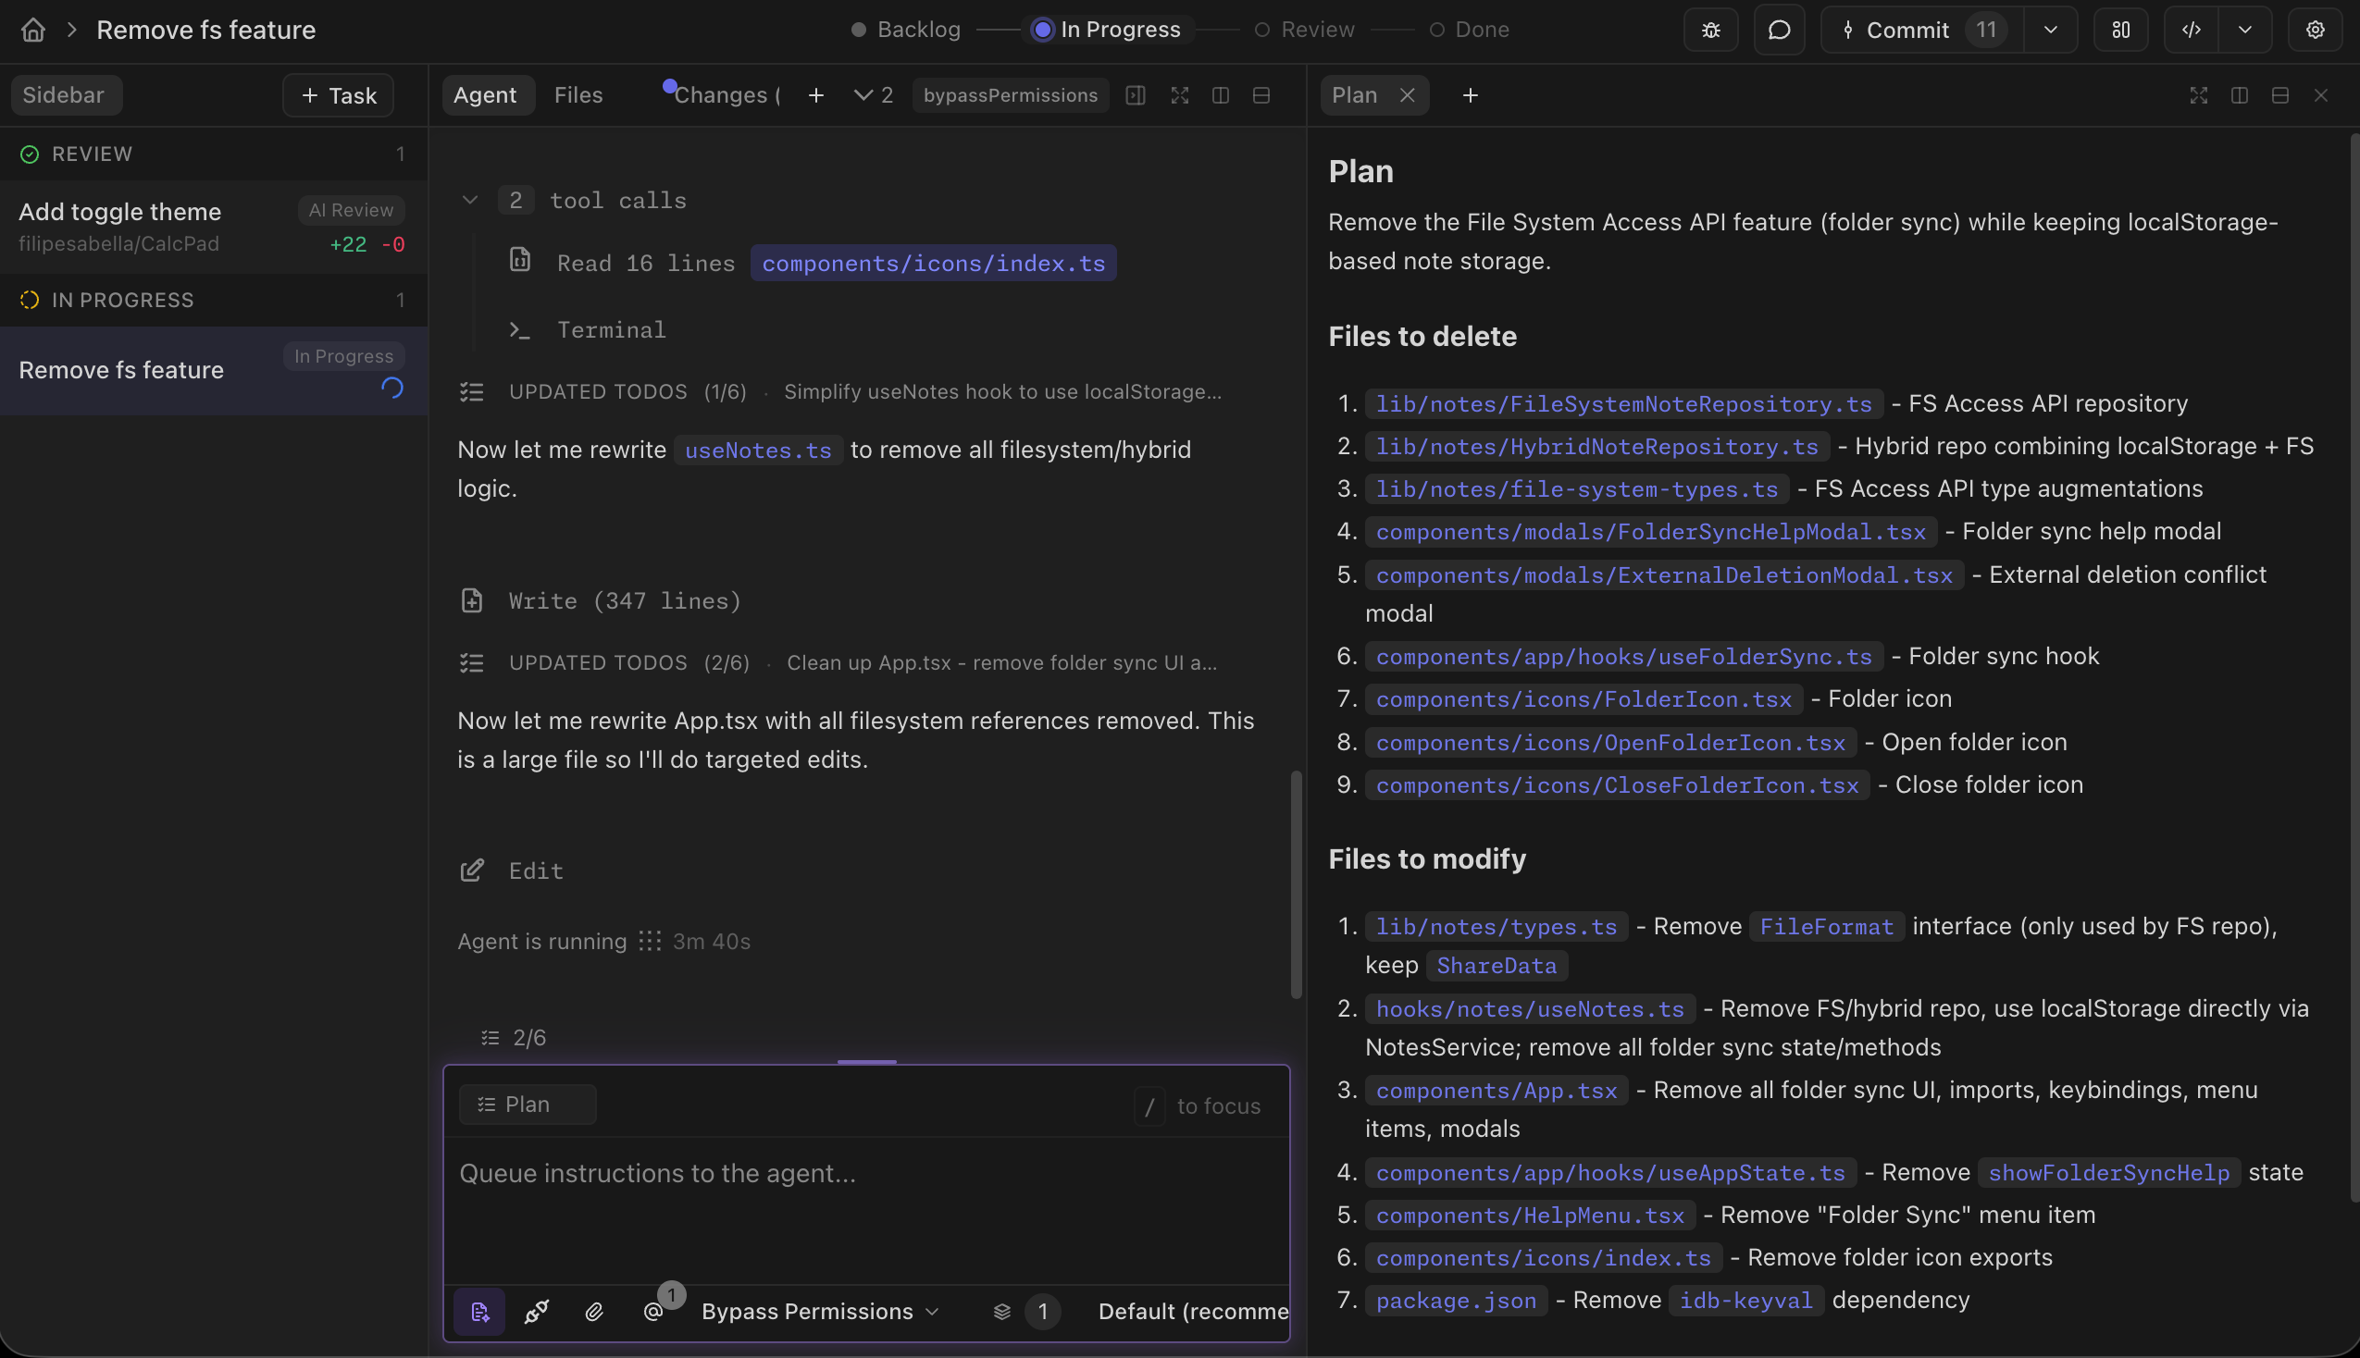
Task: Switch to the Files tab
Action: (578, 95)
